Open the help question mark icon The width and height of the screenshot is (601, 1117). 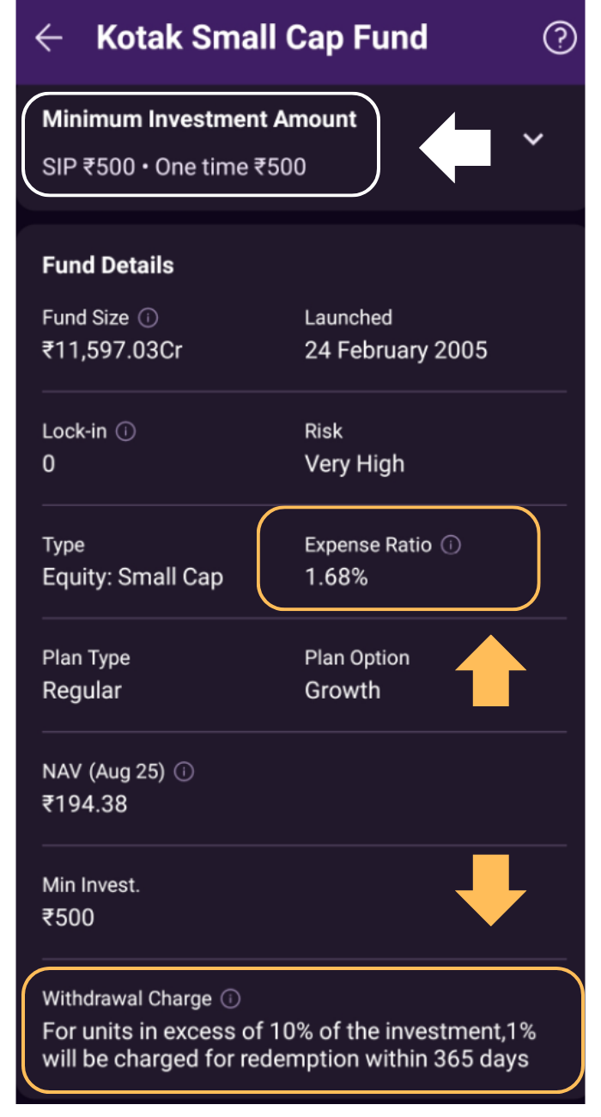tap(560, 39)
